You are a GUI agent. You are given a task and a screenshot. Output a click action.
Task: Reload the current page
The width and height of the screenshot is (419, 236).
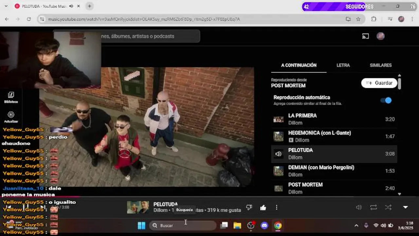(29, 19)
